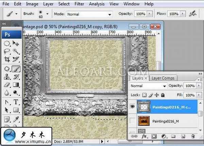Open the Flow slider arrow
Viewport: 204px width, 146px height.
tap(183, 14)
